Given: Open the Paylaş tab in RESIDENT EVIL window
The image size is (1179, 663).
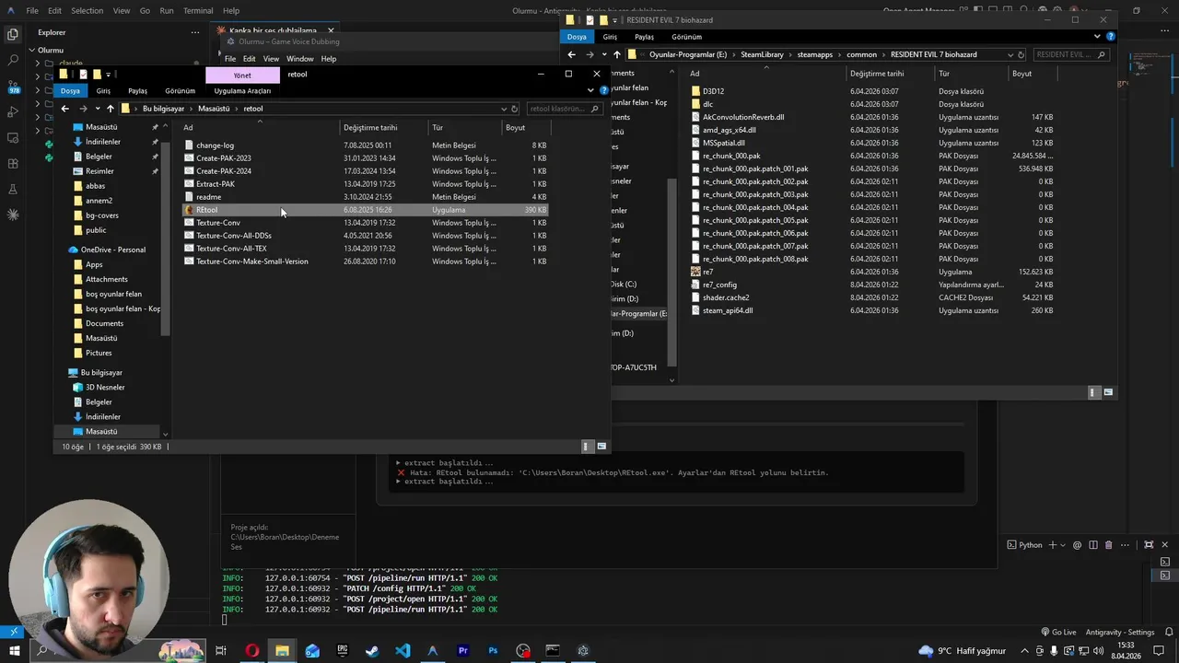Looking at the screenshot, I should click(644, 37).
